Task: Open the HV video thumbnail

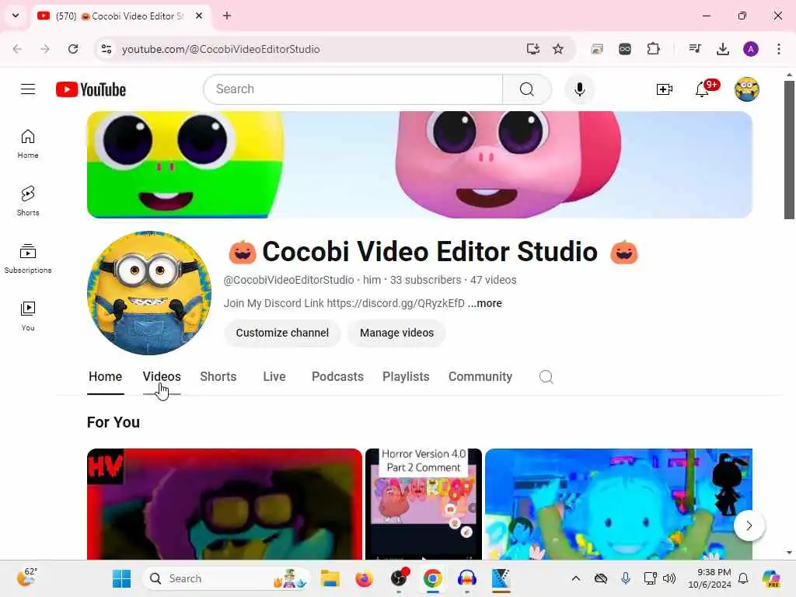Action: 225,504
